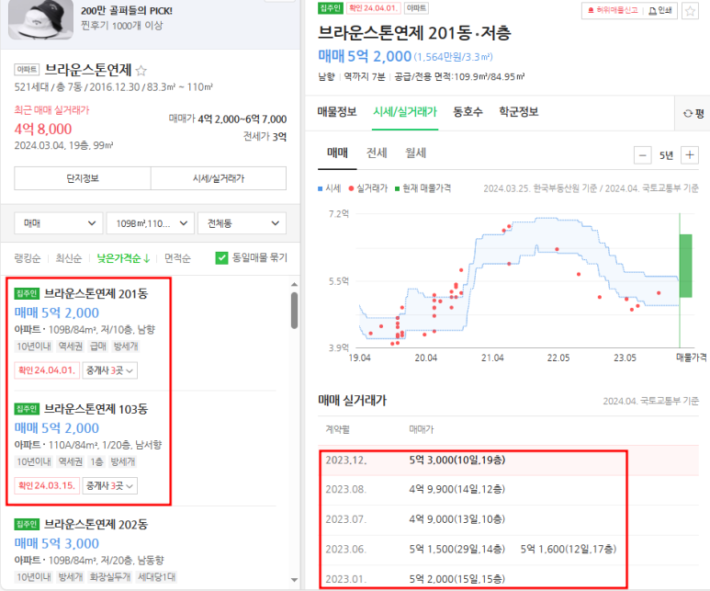Expand 중개사 3곳 for 201동 listing
Viewport: 710px width, 591px height.
[x=109, y=370]
